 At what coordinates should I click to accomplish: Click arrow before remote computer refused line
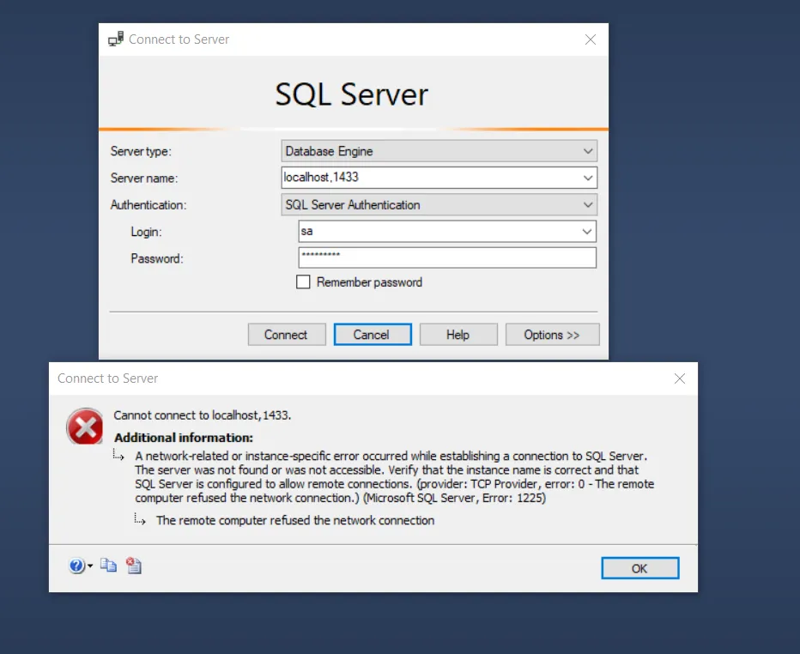click(x=140, y=519)
